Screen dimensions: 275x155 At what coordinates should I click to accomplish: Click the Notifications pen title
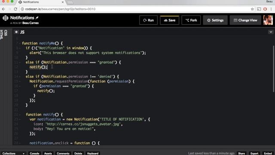coord(22,18)
